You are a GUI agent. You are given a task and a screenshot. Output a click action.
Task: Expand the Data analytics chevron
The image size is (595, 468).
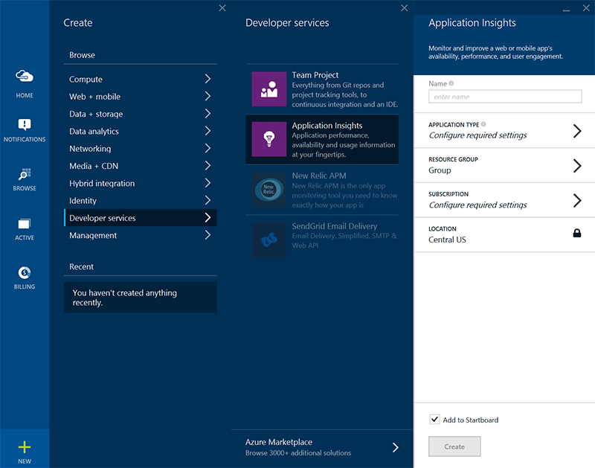208,131
